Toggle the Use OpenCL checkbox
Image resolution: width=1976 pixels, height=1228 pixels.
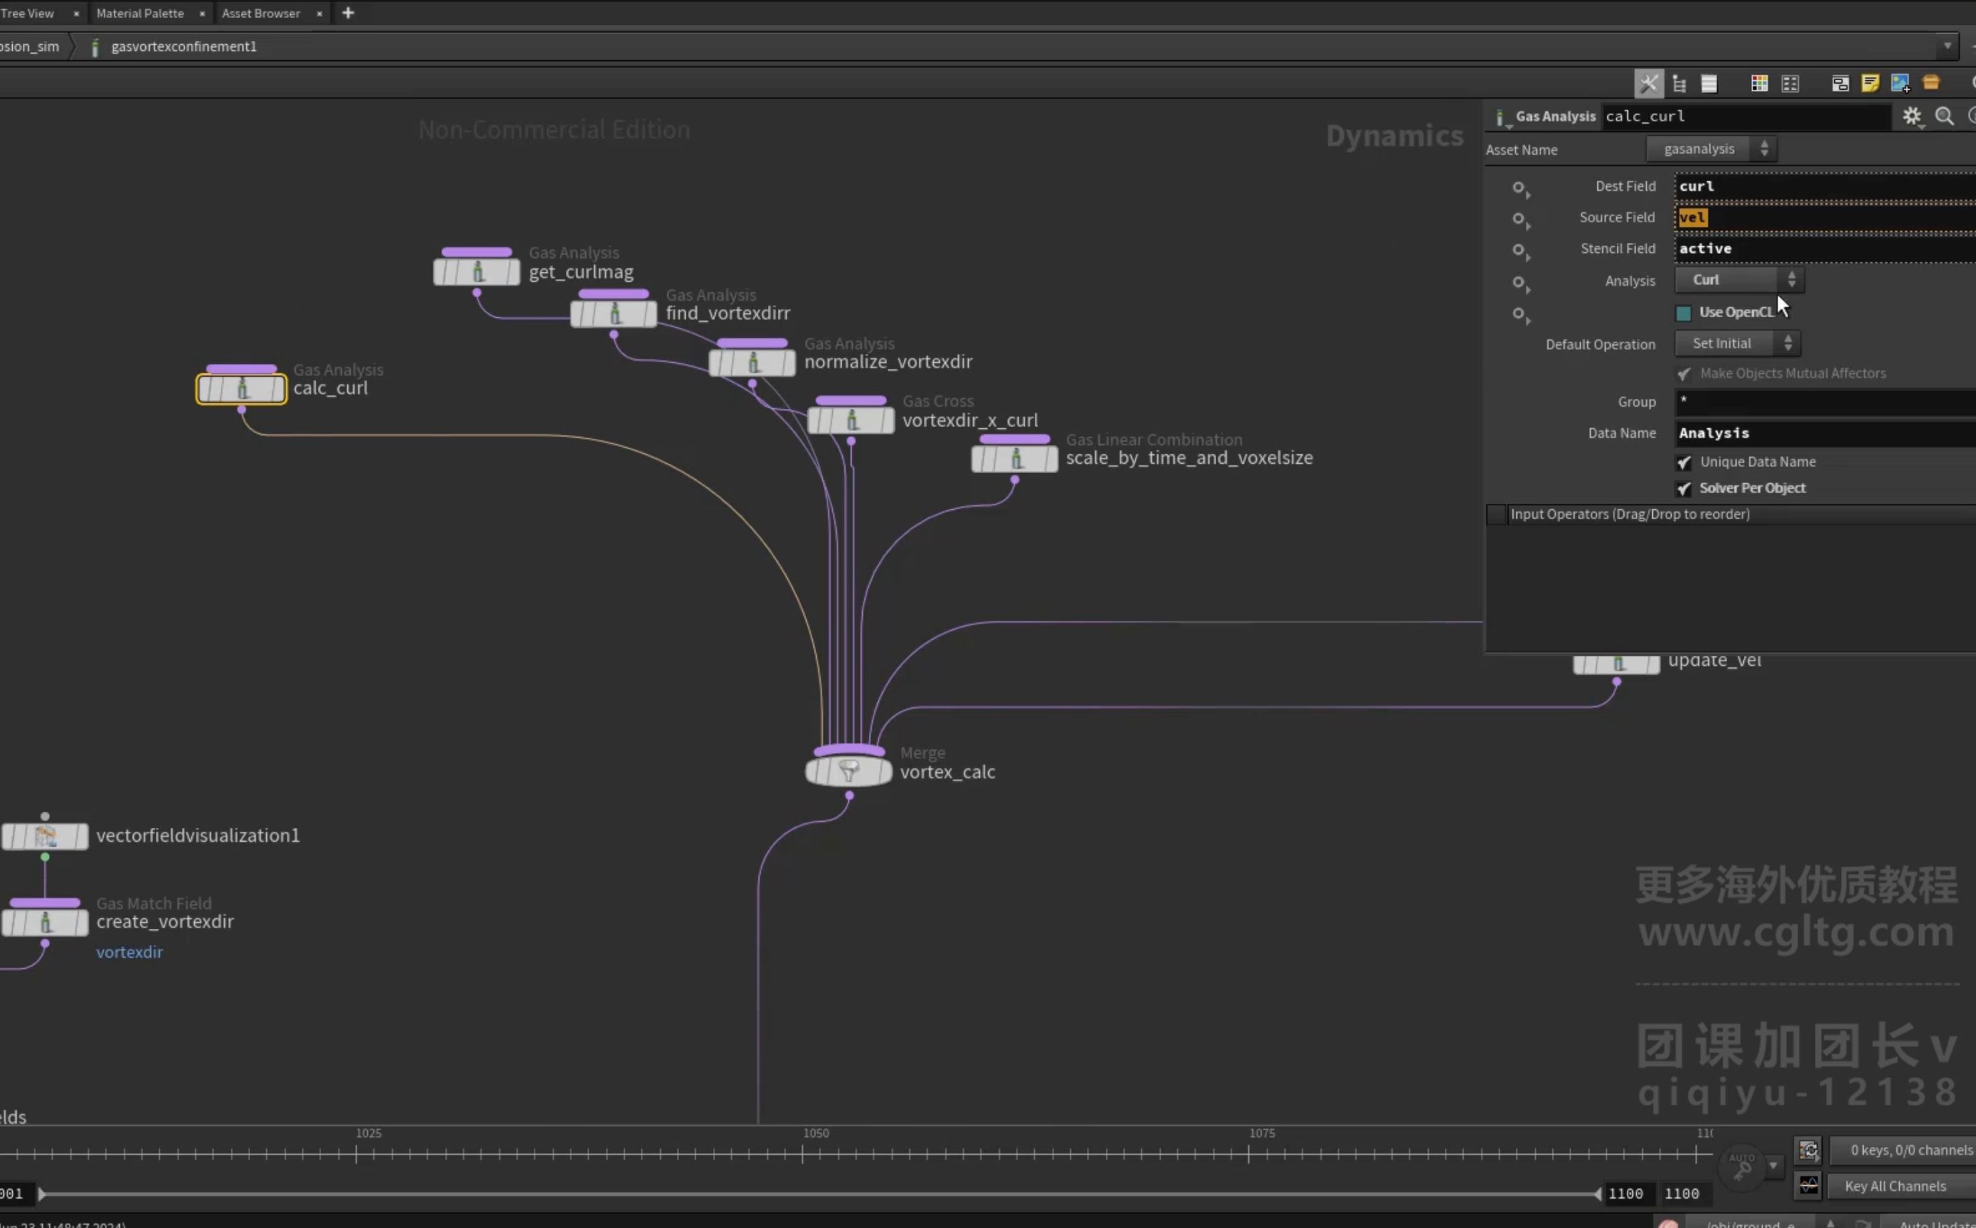1684,313
